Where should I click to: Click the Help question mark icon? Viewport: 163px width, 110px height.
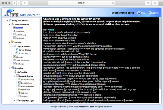[x=139, y=13]
